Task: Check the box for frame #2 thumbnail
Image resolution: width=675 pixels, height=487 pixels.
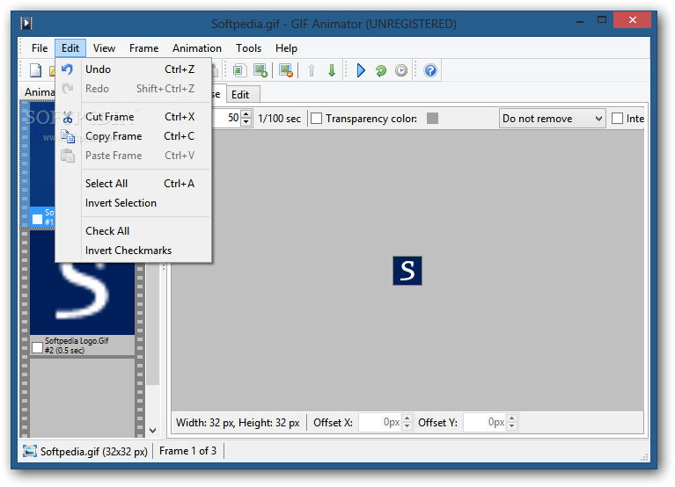Action: tap(37, 347)
